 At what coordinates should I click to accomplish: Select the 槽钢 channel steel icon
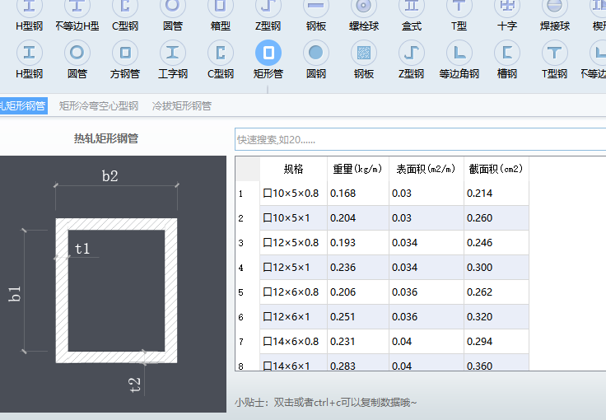[507, 53]
